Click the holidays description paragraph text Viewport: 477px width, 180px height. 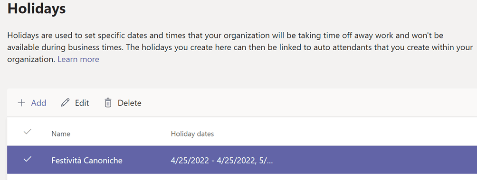240,47
